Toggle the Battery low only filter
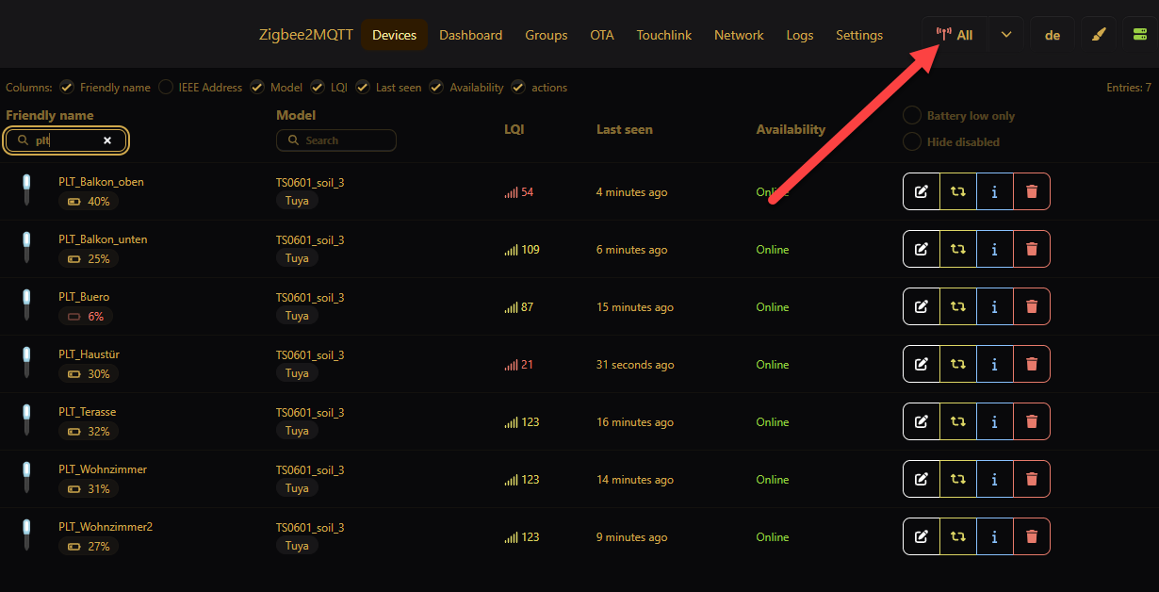Screen dimensions: 1159x592 pos(912,116)
